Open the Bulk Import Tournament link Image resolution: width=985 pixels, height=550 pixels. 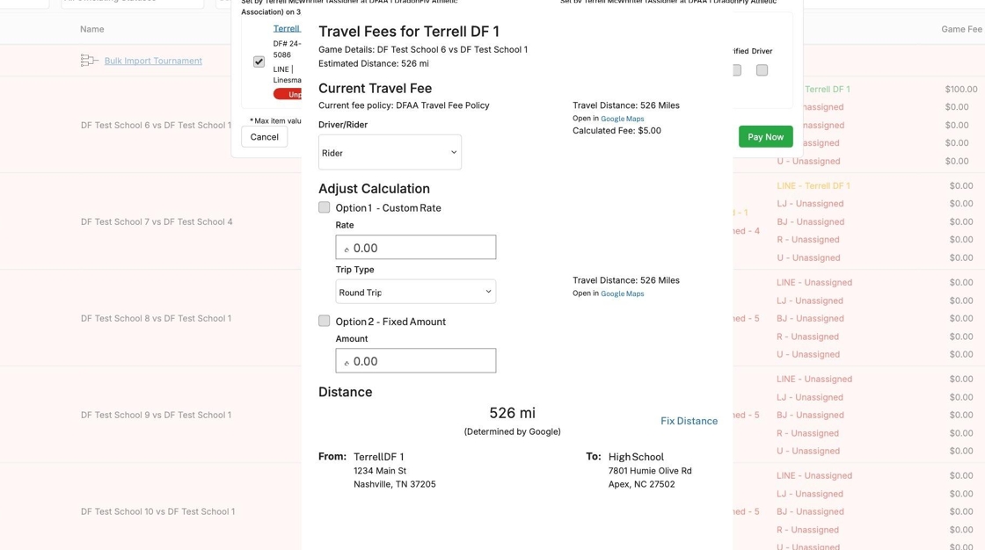(153, 61)
